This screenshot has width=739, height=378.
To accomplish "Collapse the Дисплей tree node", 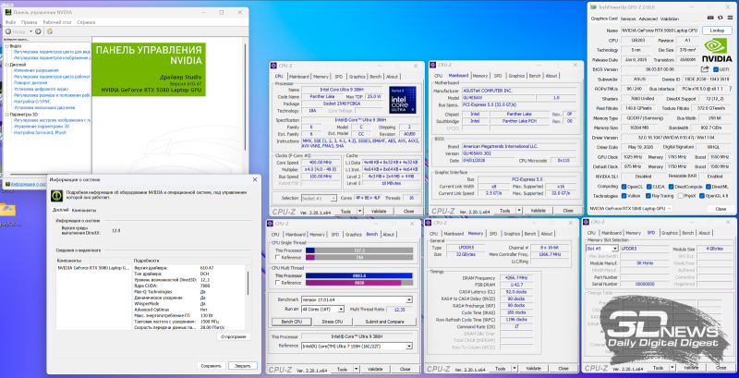I will click(x=6, y=65).
